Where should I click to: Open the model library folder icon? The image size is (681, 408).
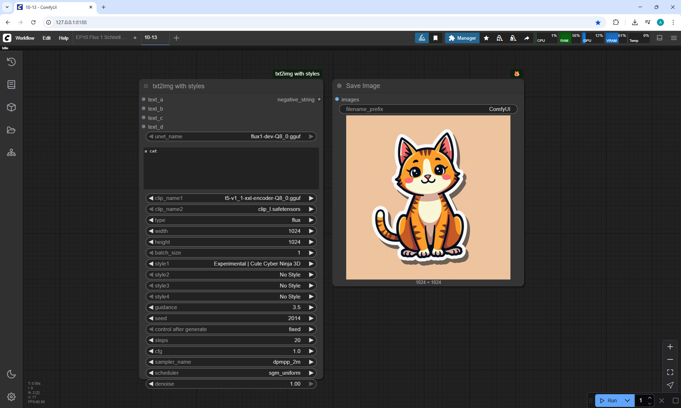click(x=11, y=130)
